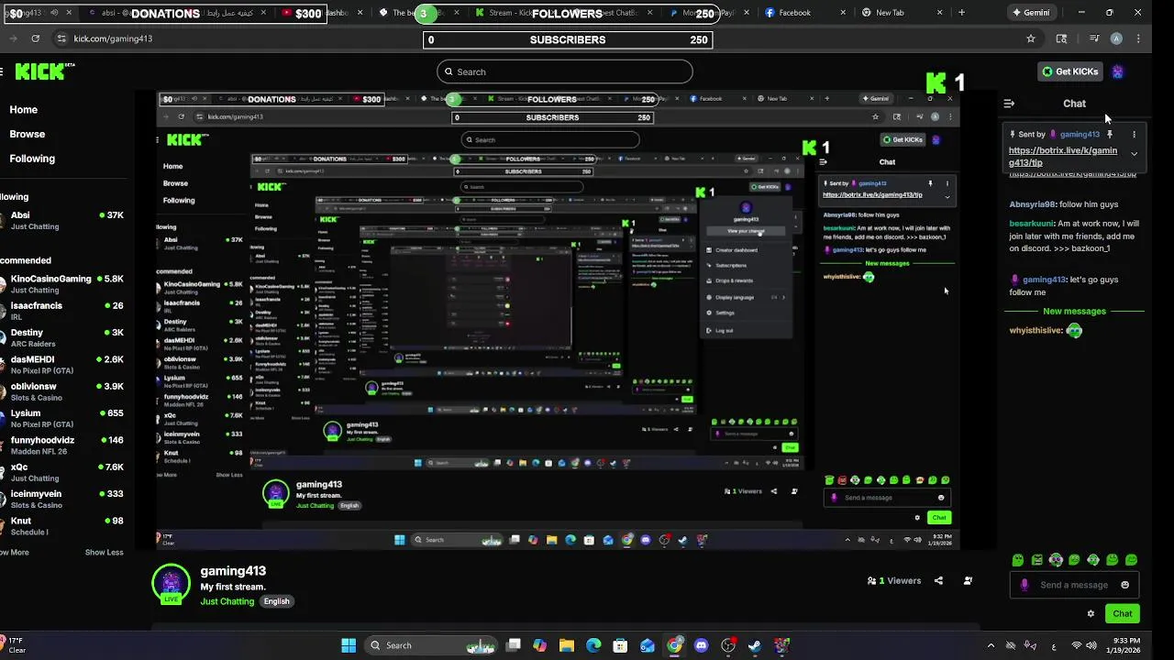The width and height of the screenshot is (1174, 660).
Task: Expand the pinned message chevron
Action: coord(1134,154)
